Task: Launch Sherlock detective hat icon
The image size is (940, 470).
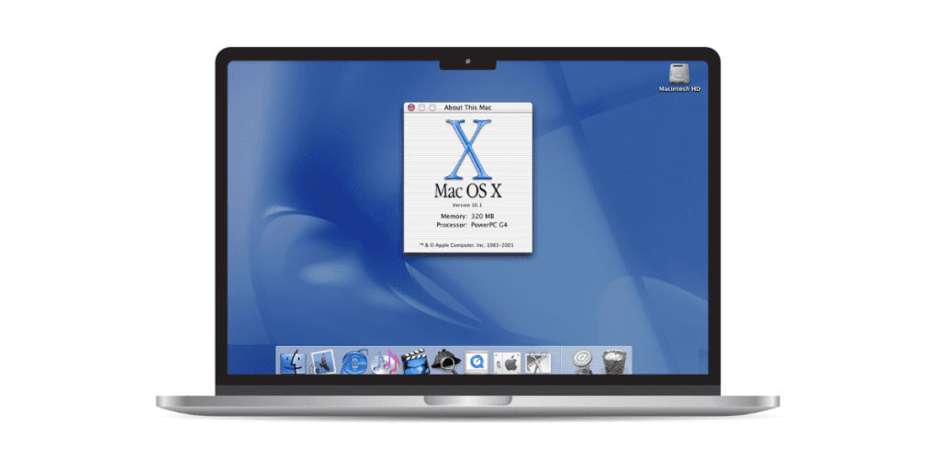Action: coord(445,362)
